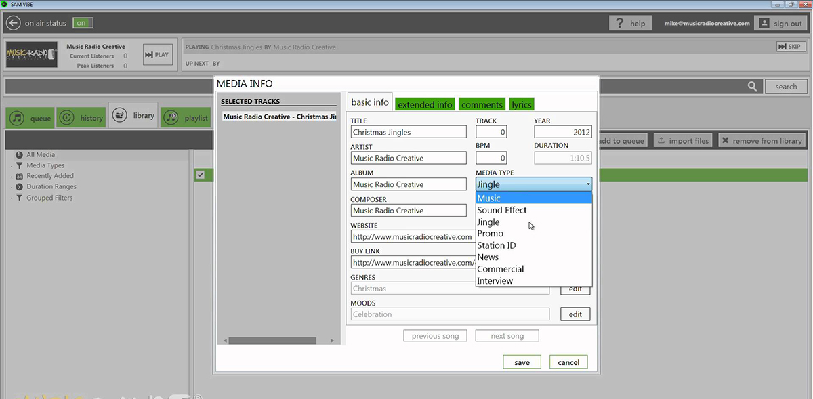Choose Interview from the media type list
The height and width of the screenshot is (399, 813).
(534, 280)
